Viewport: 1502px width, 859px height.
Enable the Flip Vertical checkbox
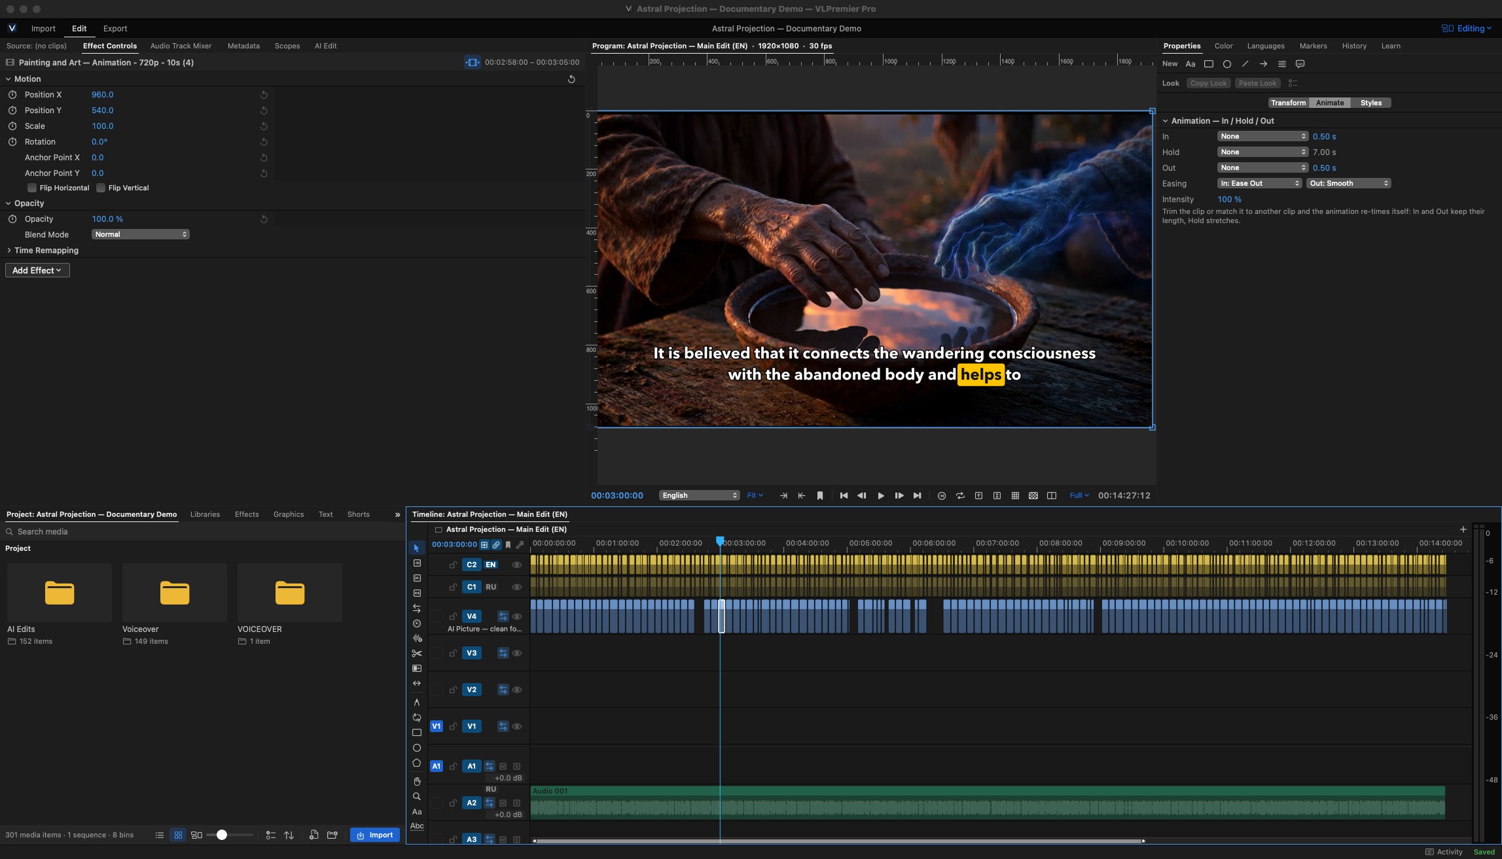tap(101, 188)
